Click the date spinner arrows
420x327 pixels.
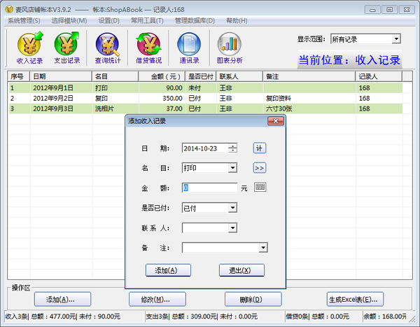[232, 148]
